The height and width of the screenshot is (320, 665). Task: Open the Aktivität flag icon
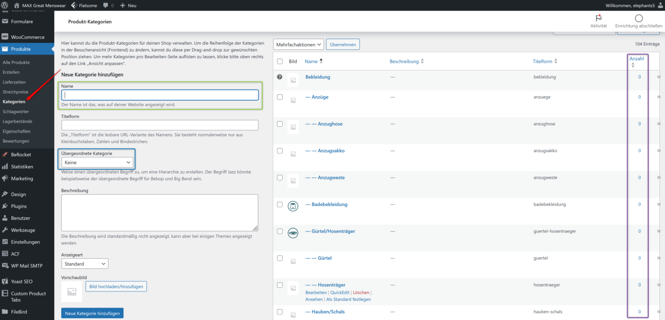point(598,18)
